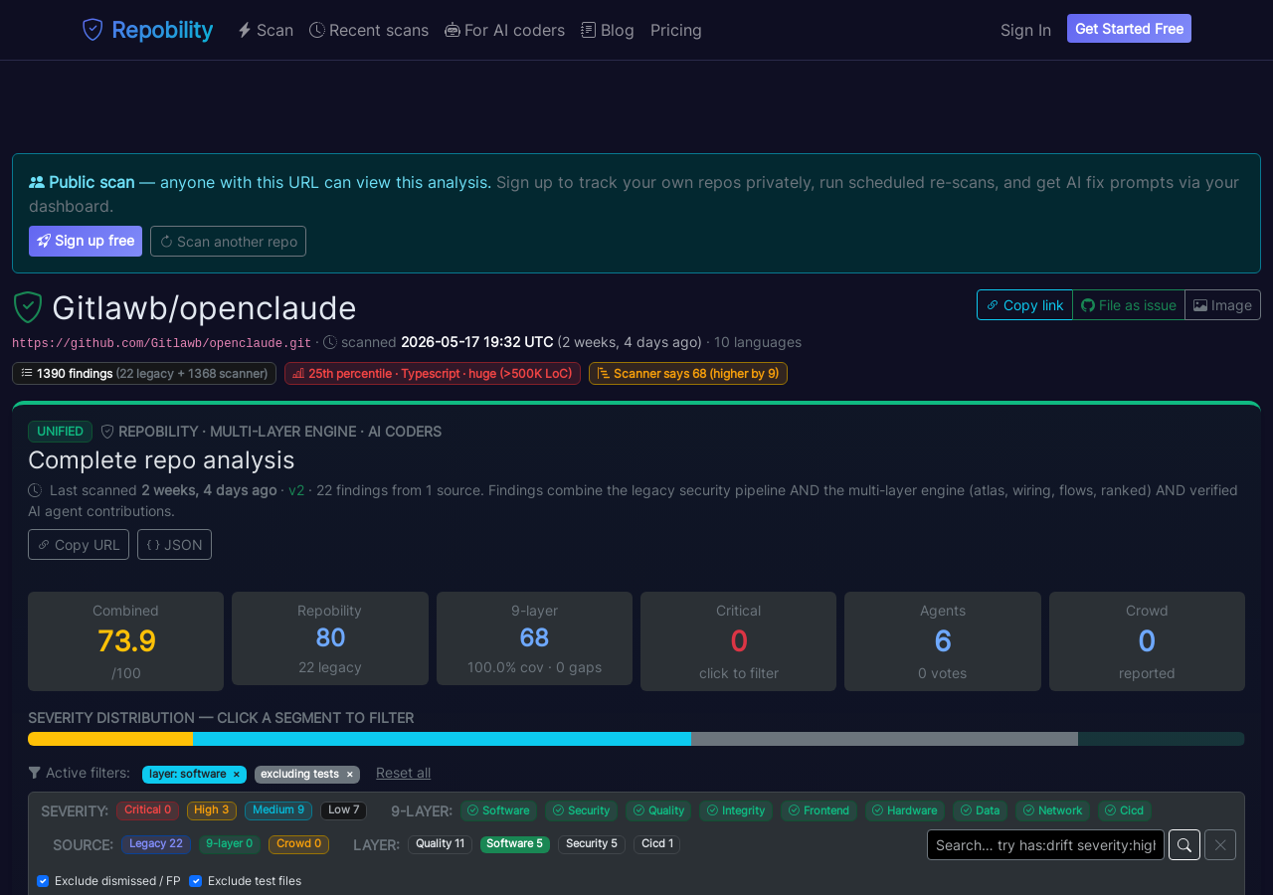
Task: Toggle the Quality chip in 9-LAYER row
Action: 658,810
